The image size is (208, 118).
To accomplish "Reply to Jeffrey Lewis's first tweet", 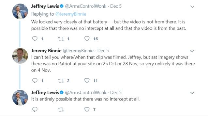I will click(x=35, y=39).
